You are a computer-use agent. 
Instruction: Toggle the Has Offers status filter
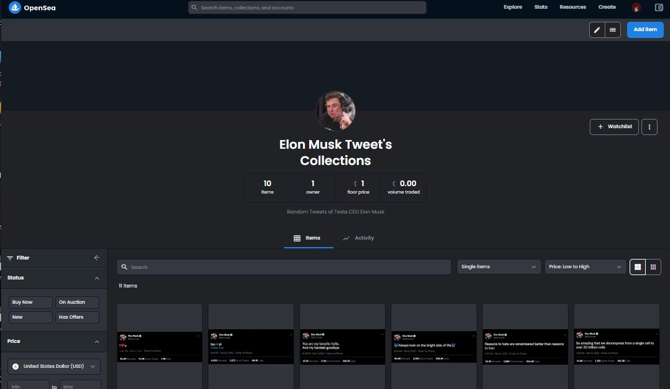(77, 317)
